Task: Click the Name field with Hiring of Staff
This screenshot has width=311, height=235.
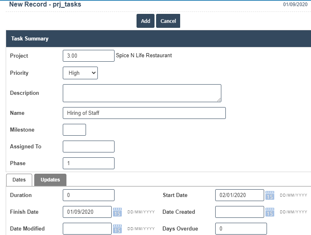Action: pyautogui.click(x=144, y=113)
